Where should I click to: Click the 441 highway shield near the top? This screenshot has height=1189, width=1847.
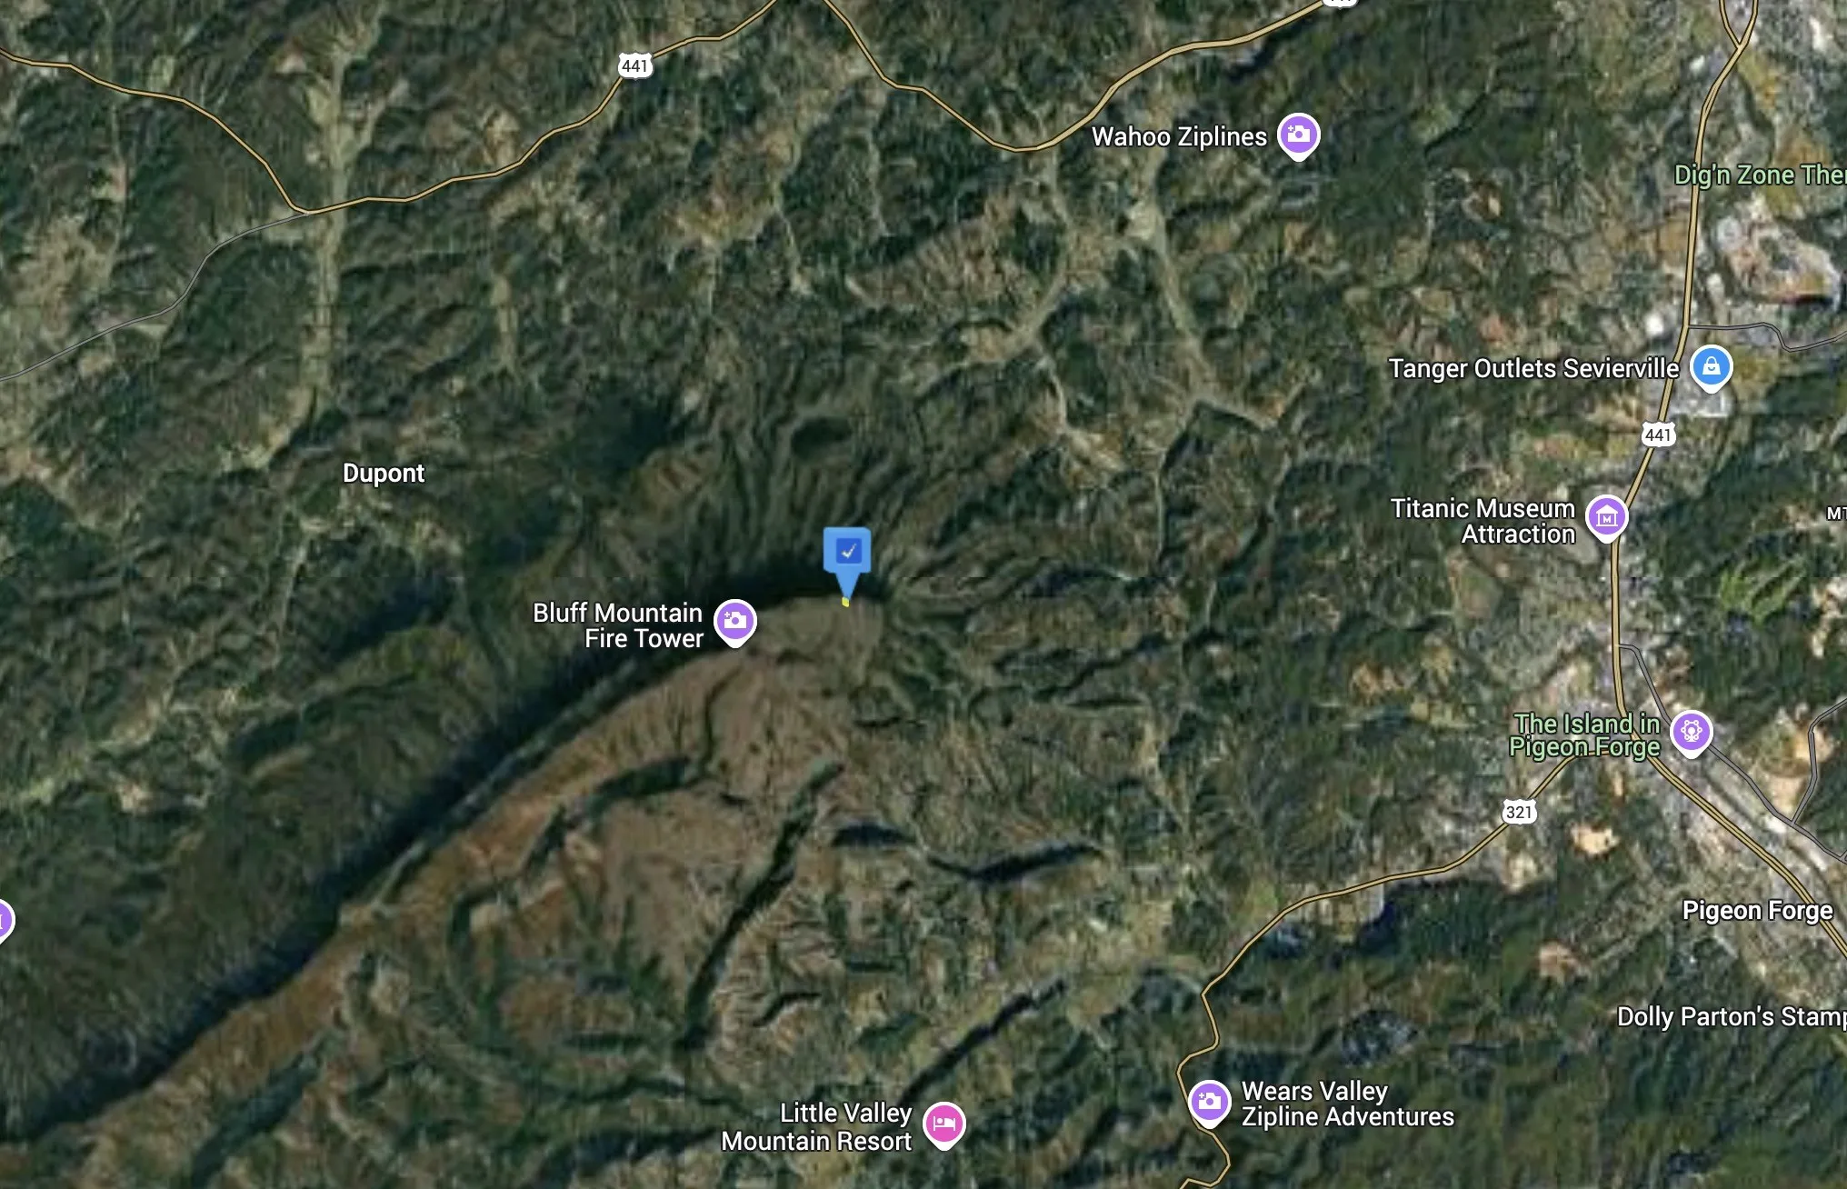pyautogui.click(x=634, y=65)
